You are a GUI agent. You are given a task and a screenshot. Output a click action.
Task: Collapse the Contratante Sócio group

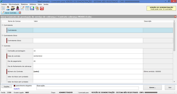pyautogui.click(x=2, y=35)
